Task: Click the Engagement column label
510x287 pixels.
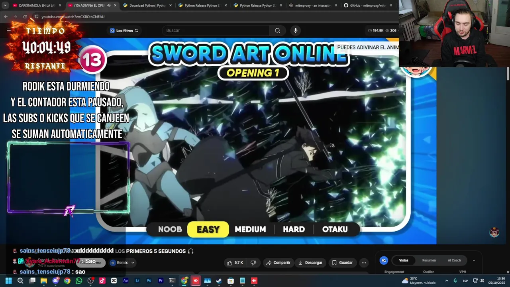Action: pyautogui.click(x=394, y=272)
